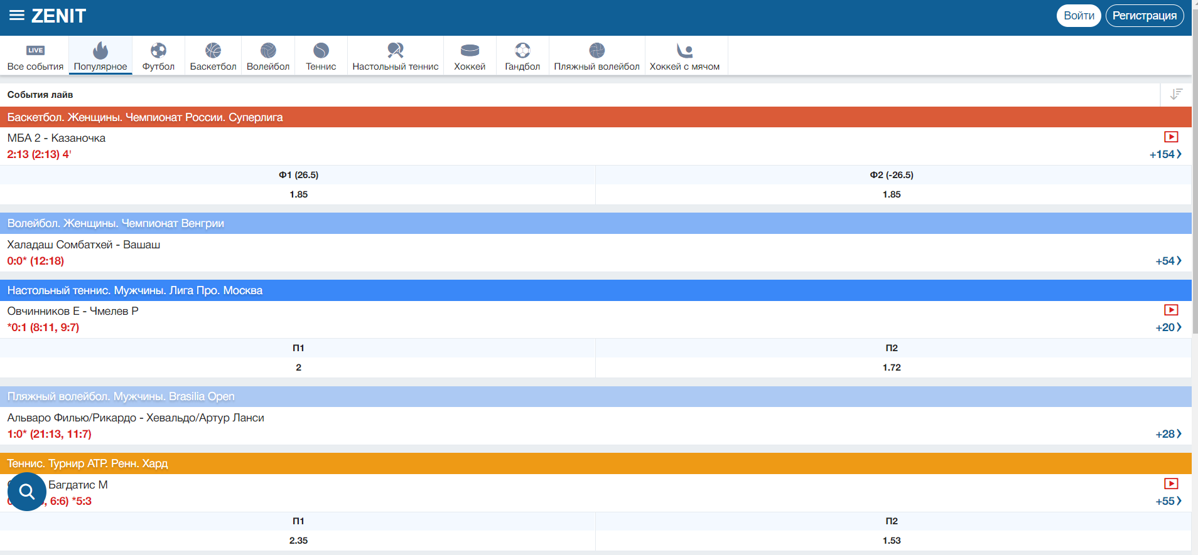Switch to the Все события live tab
This screenshot has width=1198, height=555.
point(35,56)
